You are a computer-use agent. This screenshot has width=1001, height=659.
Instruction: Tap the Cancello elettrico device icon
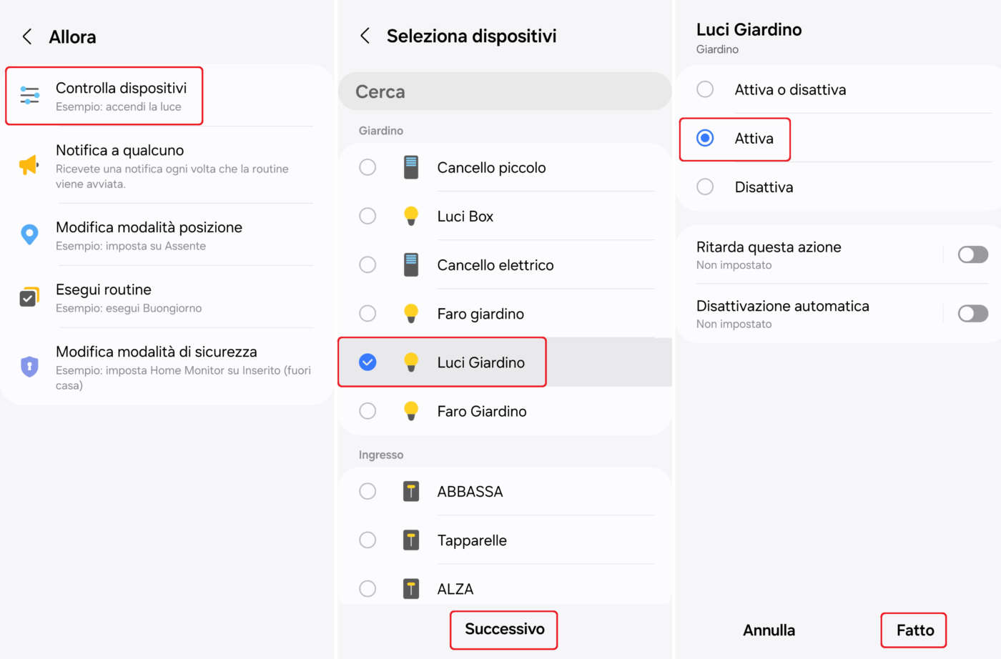pos(410,264)
